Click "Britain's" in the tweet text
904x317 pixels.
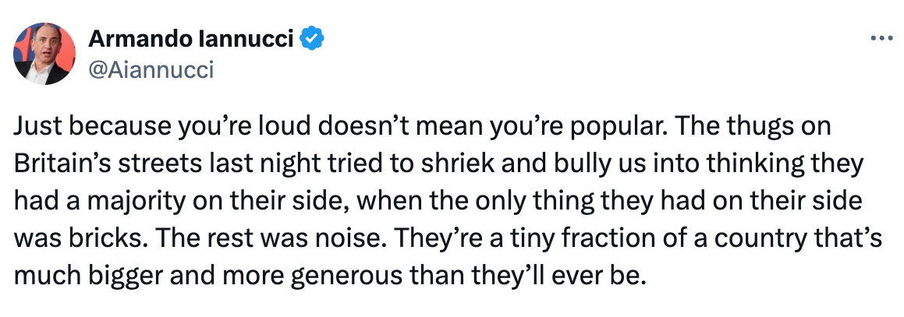[x=59, y=164]
